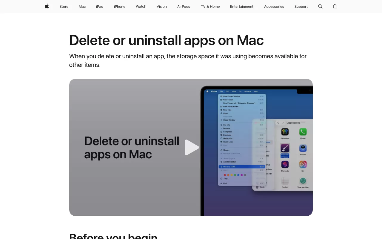The image size is (382, 239).
Task: Open the shopping bag icon
Action: pos(335,6)
